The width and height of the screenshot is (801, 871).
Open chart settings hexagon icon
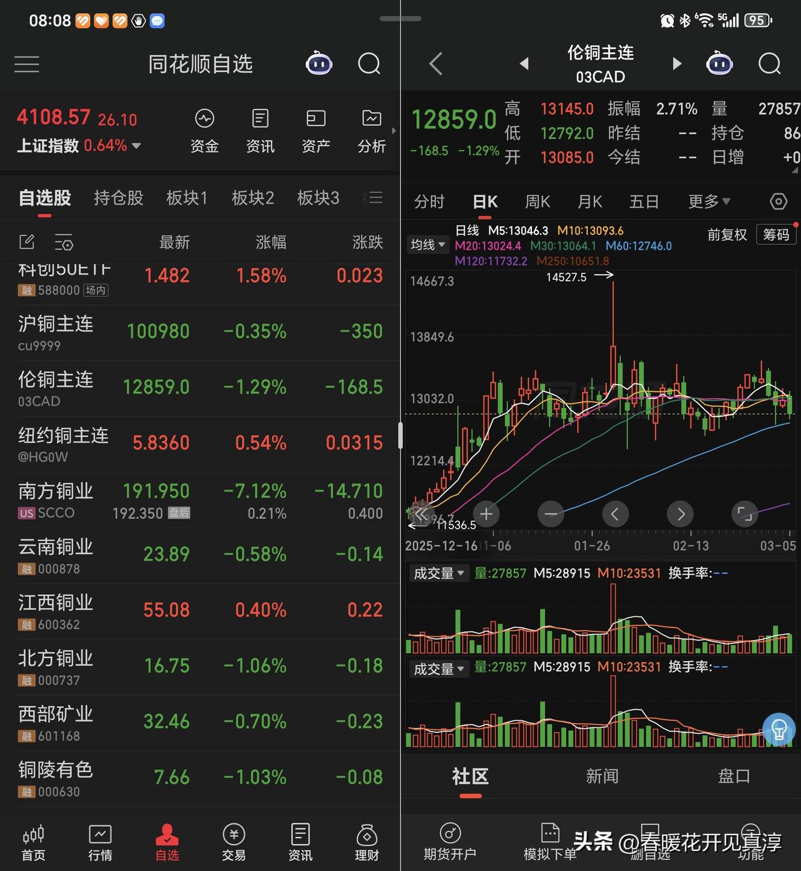778,202
